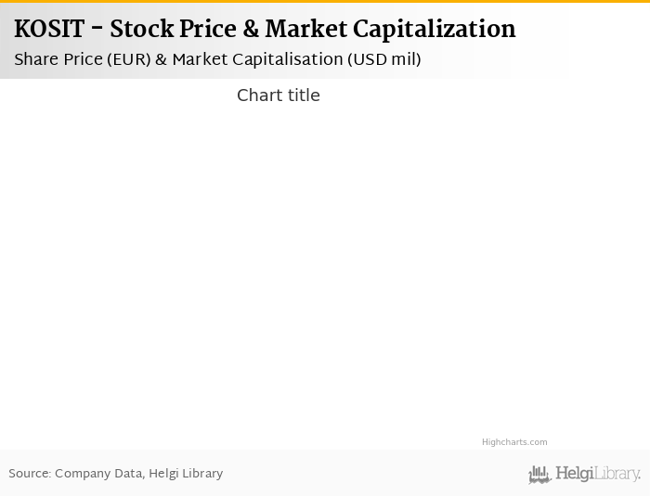Image resolution: width=650 pixels, height=496 pixels.
Task: Click the Helgi Library building logo icon
Action: [539, 475]
